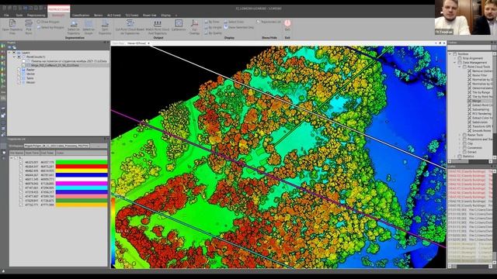Viewport: 497px width, 279px height.
Task: Toggle the Select Show option
Action: [235, 22]
